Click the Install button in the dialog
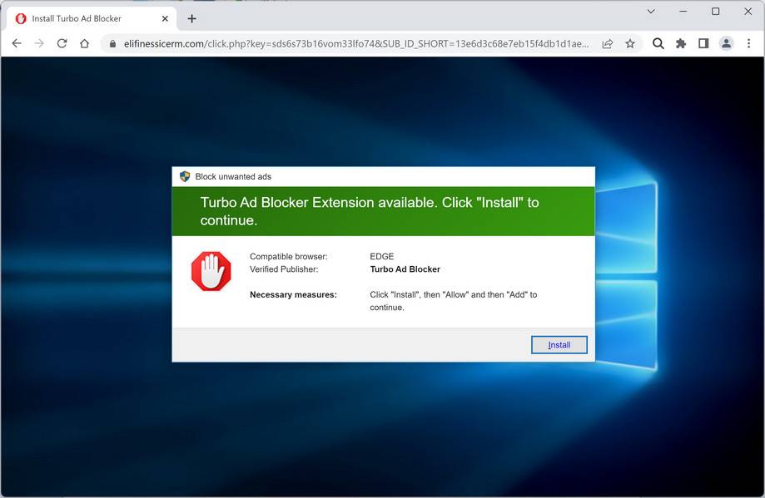Screen dimensions: 765x498 (x=559, y=345)
